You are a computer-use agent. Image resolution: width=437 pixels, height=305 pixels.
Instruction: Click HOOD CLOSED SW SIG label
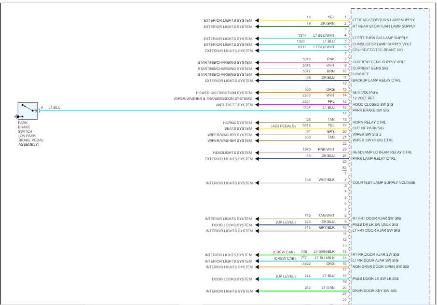[x=373, y=105]
